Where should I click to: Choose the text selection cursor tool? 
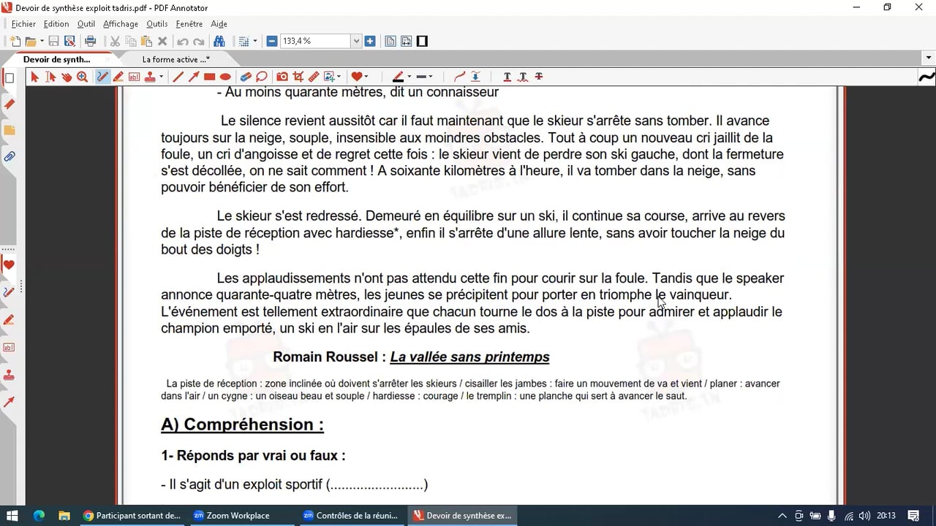(x=50, y=77)
